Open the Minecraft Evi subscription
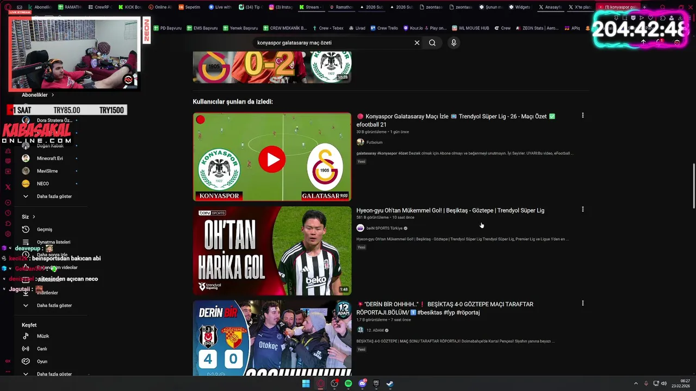This screenshot has height=391, width=696. pyautogui.click(x=49, y=158)
